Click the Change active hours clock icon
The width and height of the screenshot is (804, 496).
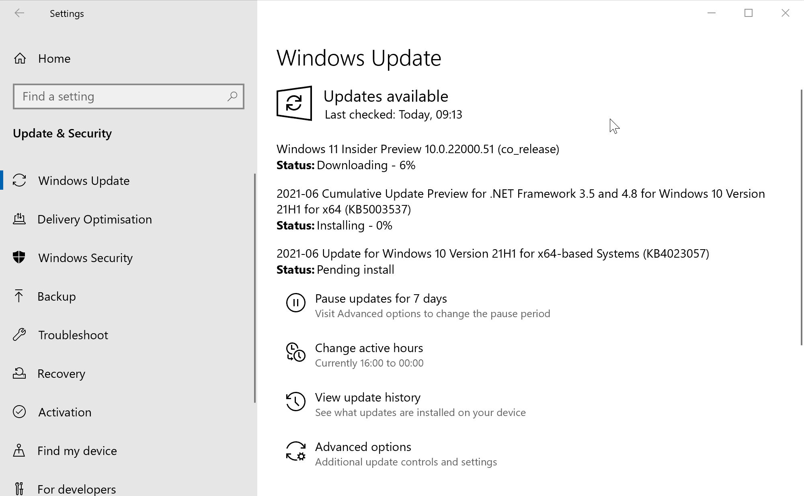pyautogui.click(x=295, y=352)
